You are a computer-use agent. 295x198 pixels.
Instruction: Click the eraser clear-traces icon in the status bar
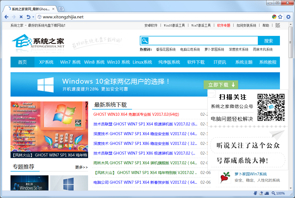point(261,193)
